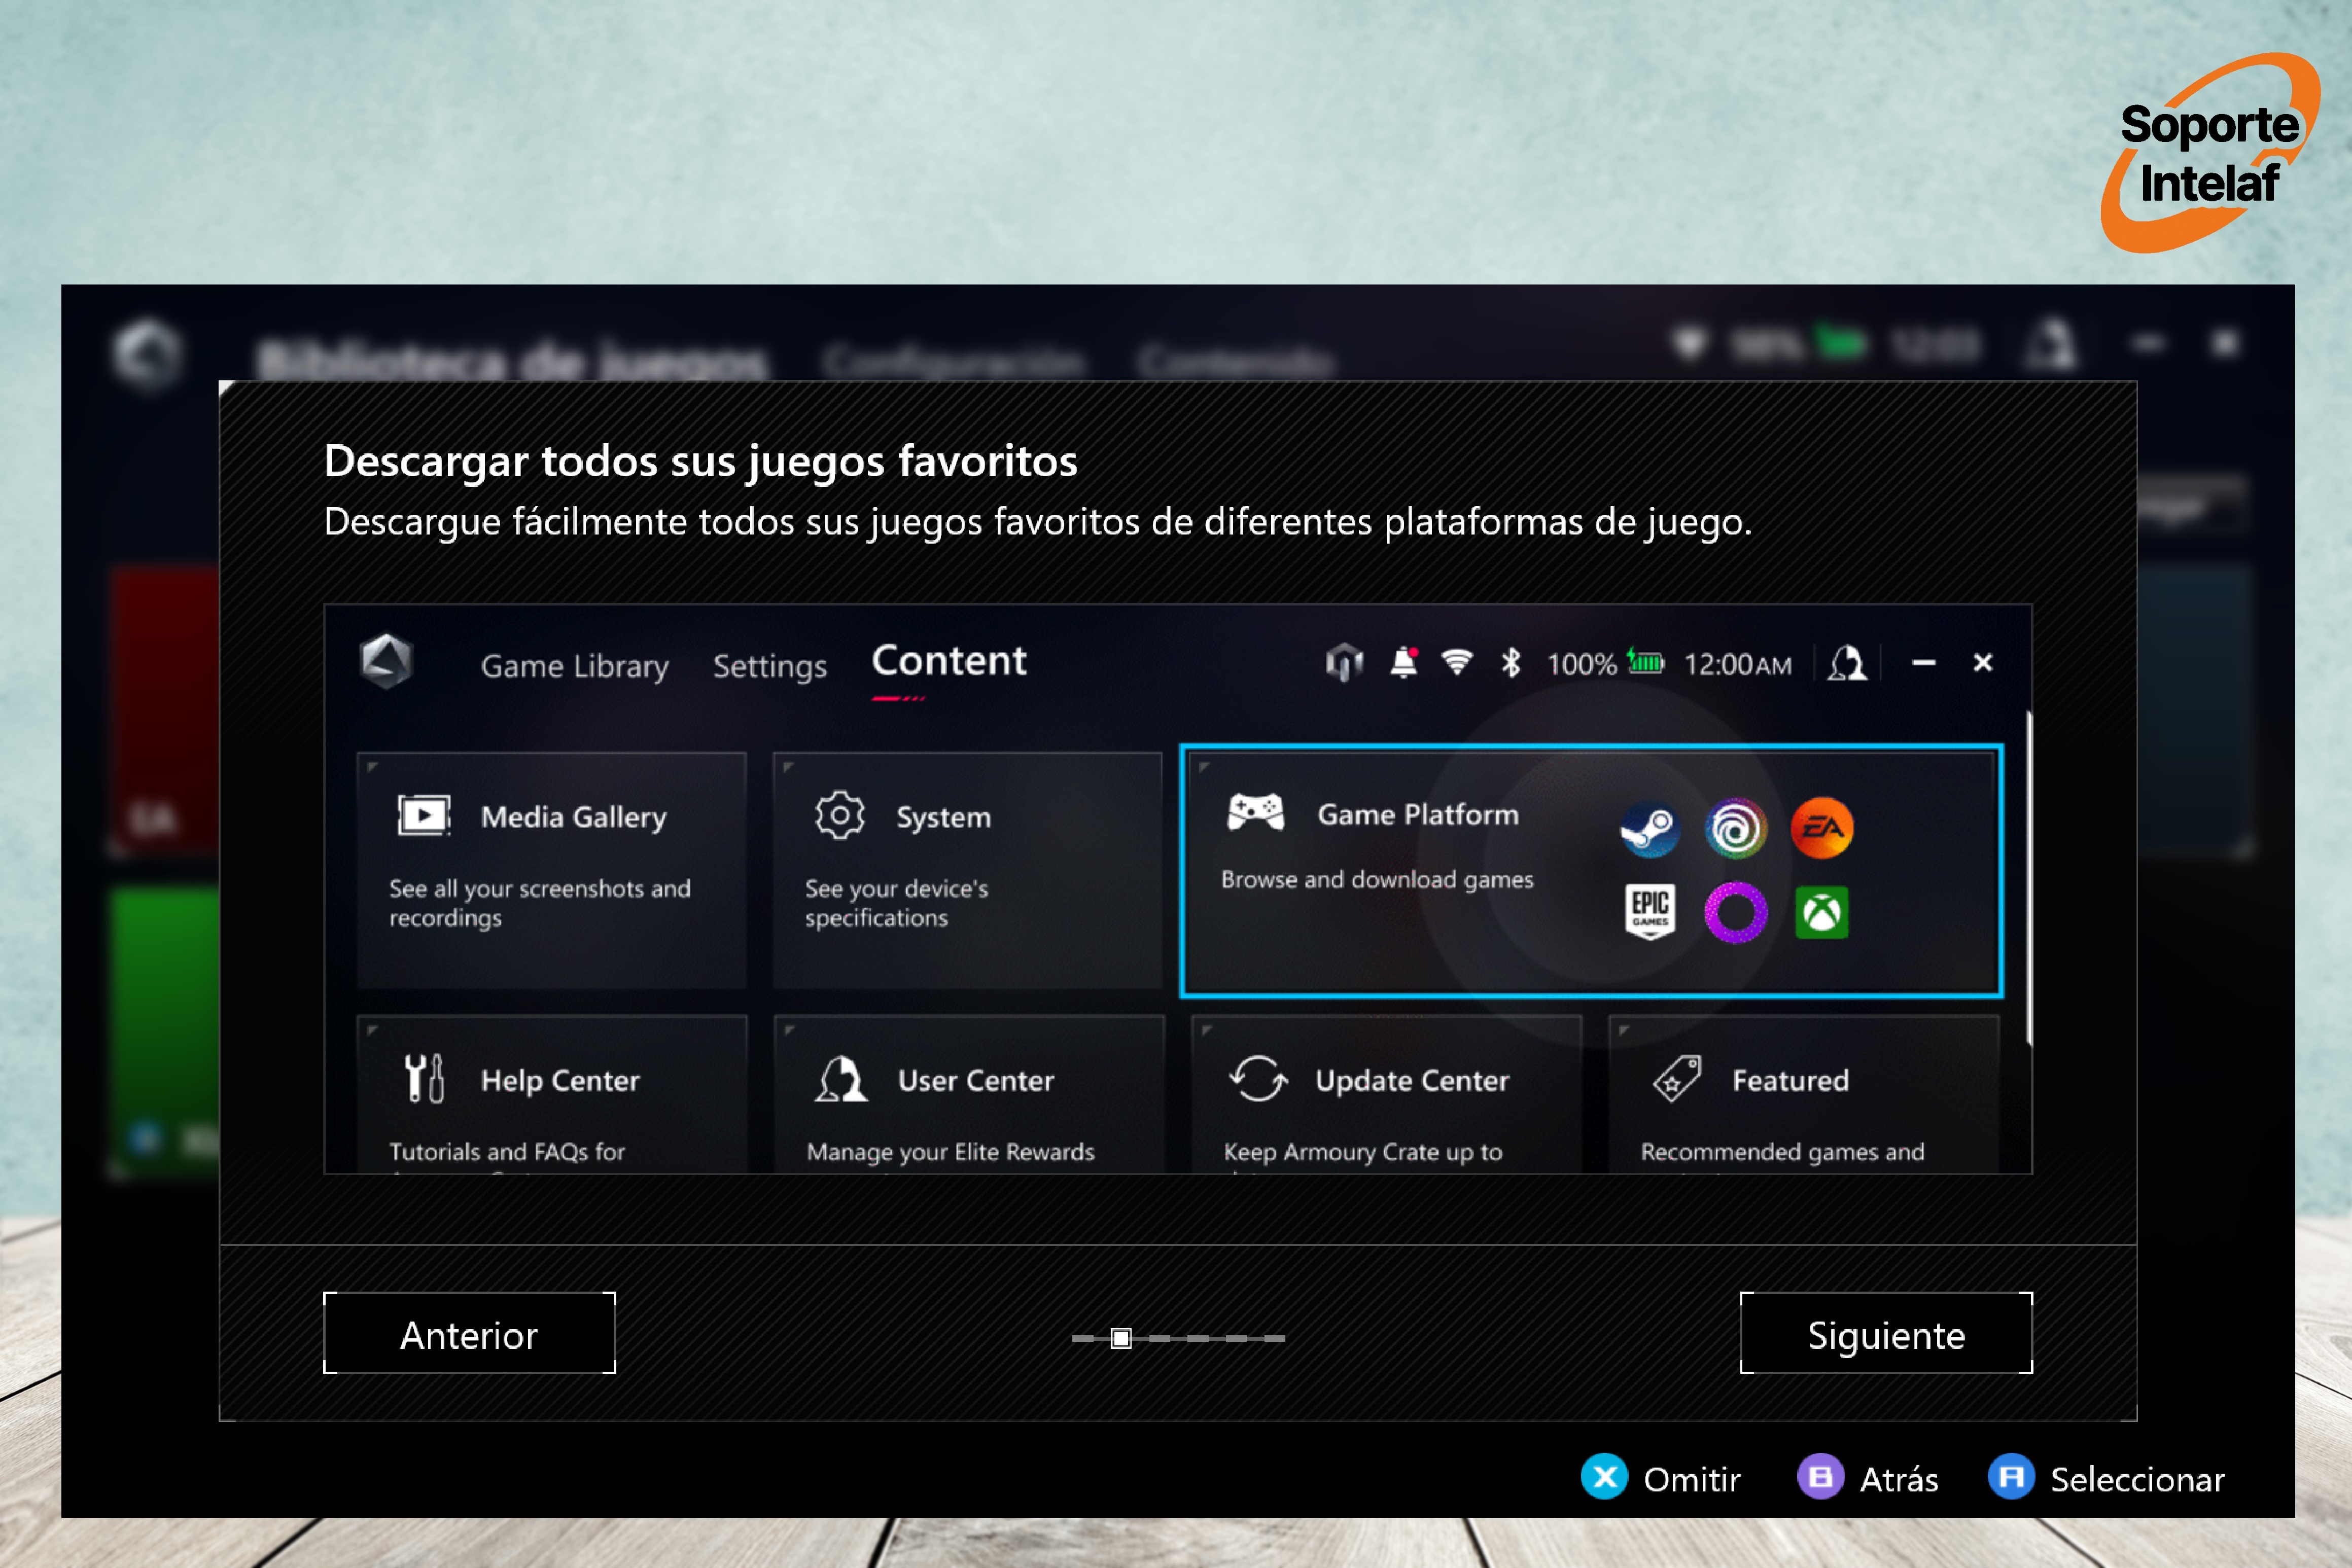
Task: Click the EA app orange icon
Action: (x=1821, y=828)
